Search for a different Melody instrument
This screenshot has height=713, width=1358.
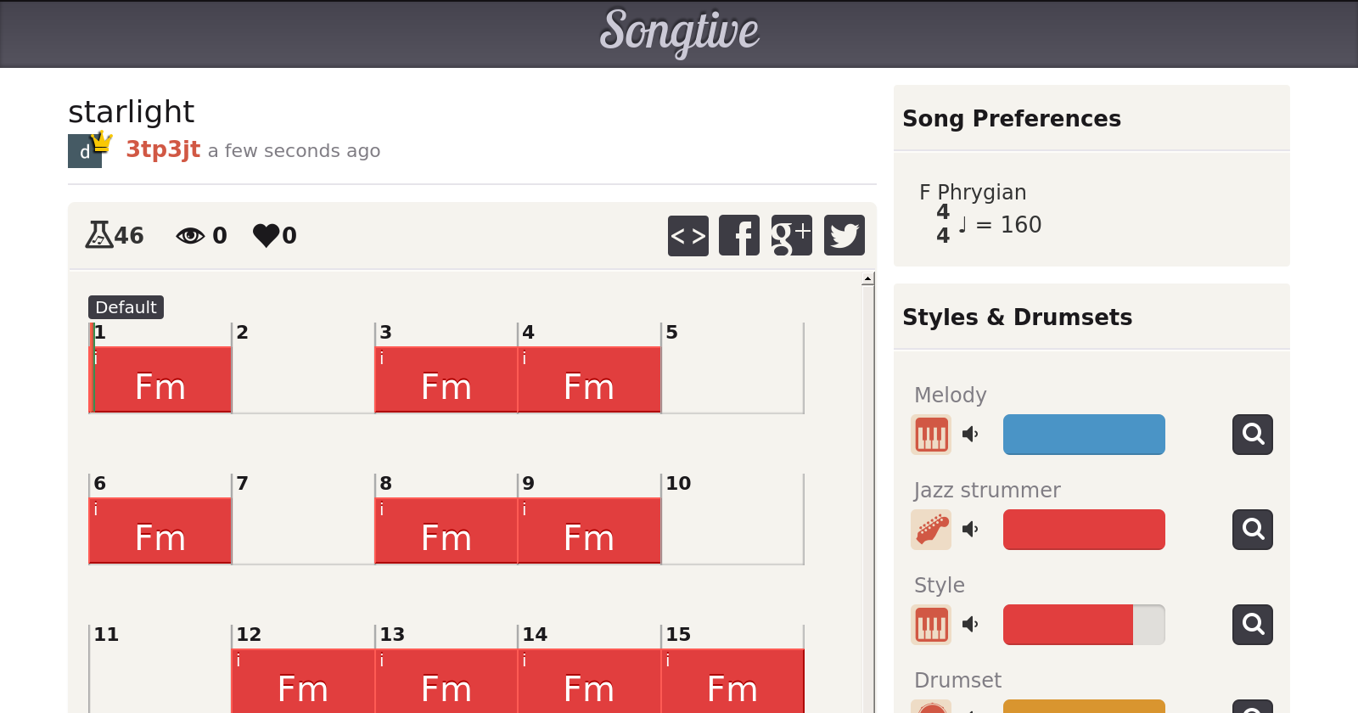1253,435
